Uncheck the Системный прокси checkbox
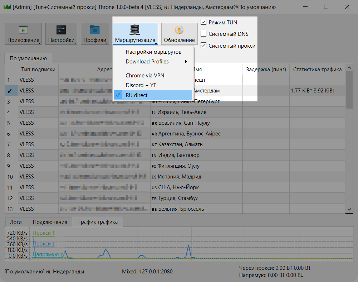Screen dimensions: 358x282 (203, 46)
